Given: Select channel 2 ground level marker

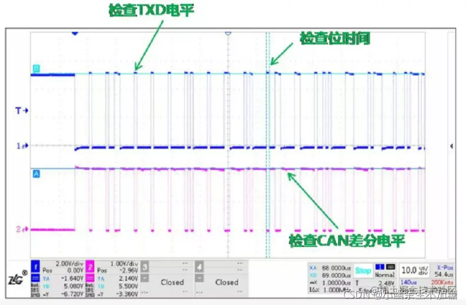Looking at the screenshot, I should pyautogui.click(x=22, y=229).
